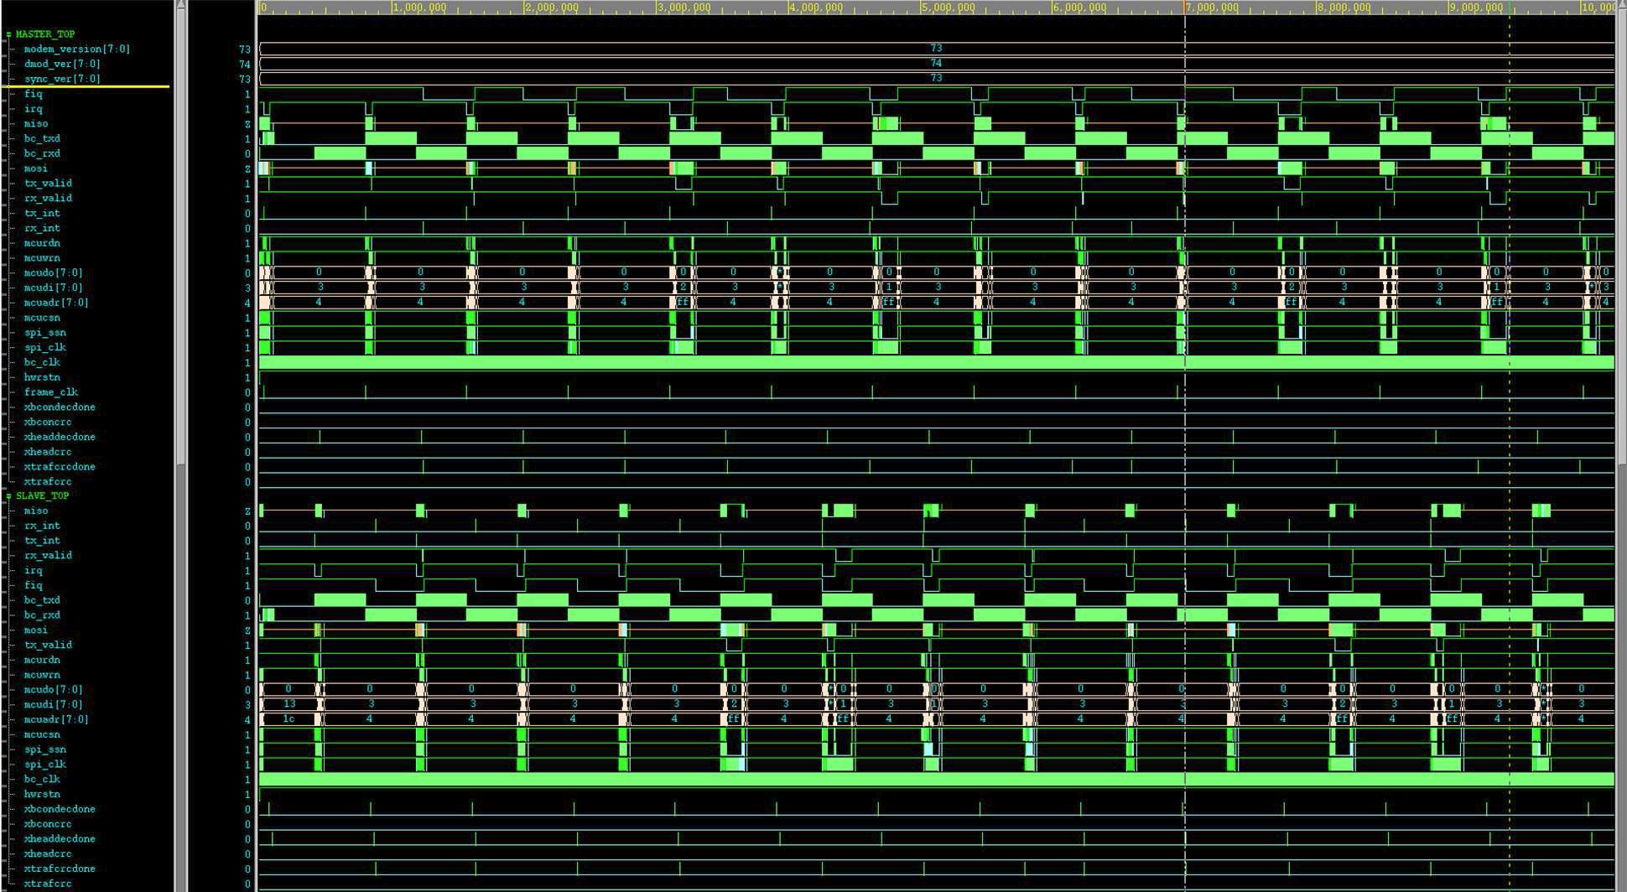Click value 13 in SLAVE_TOP mcudi waveform
The image size is (1627, 892).
click(x=289, y=704)
